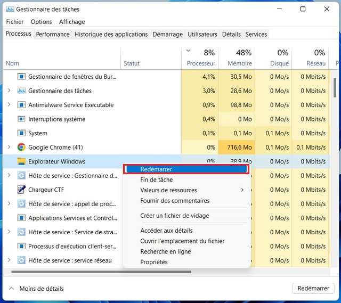
Task: Sort by the Disque column header
Action: click(x=273, y=58)
